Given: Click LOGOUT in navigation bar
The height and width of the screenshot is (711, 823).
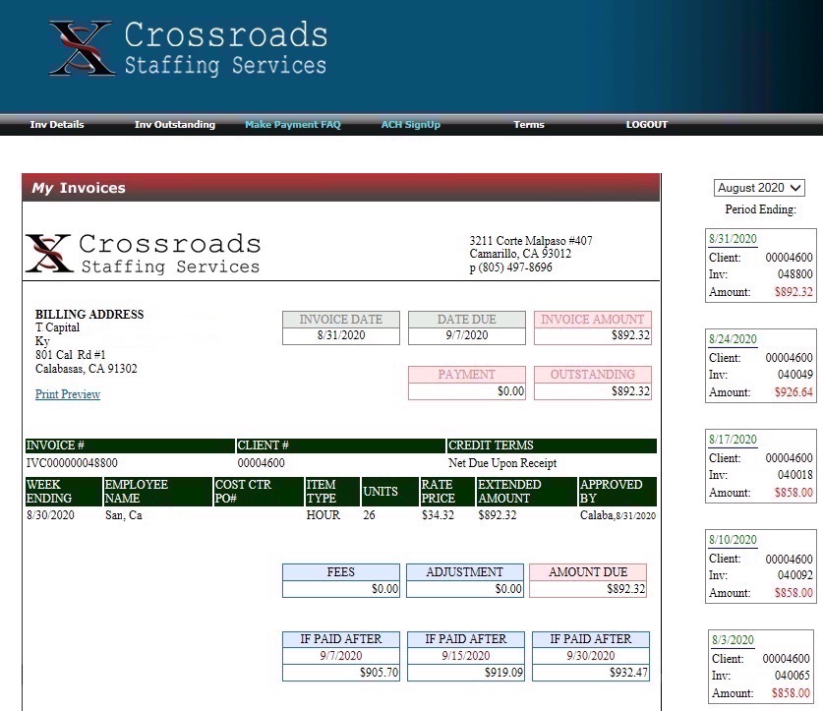Looking at the screenshot, I should tap(646, 125).
